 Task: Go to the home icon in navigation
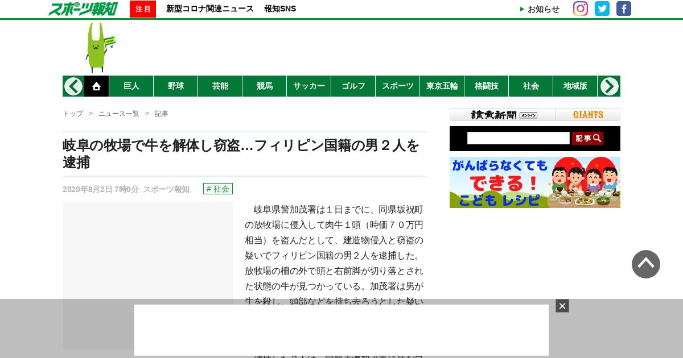point(97,86)
